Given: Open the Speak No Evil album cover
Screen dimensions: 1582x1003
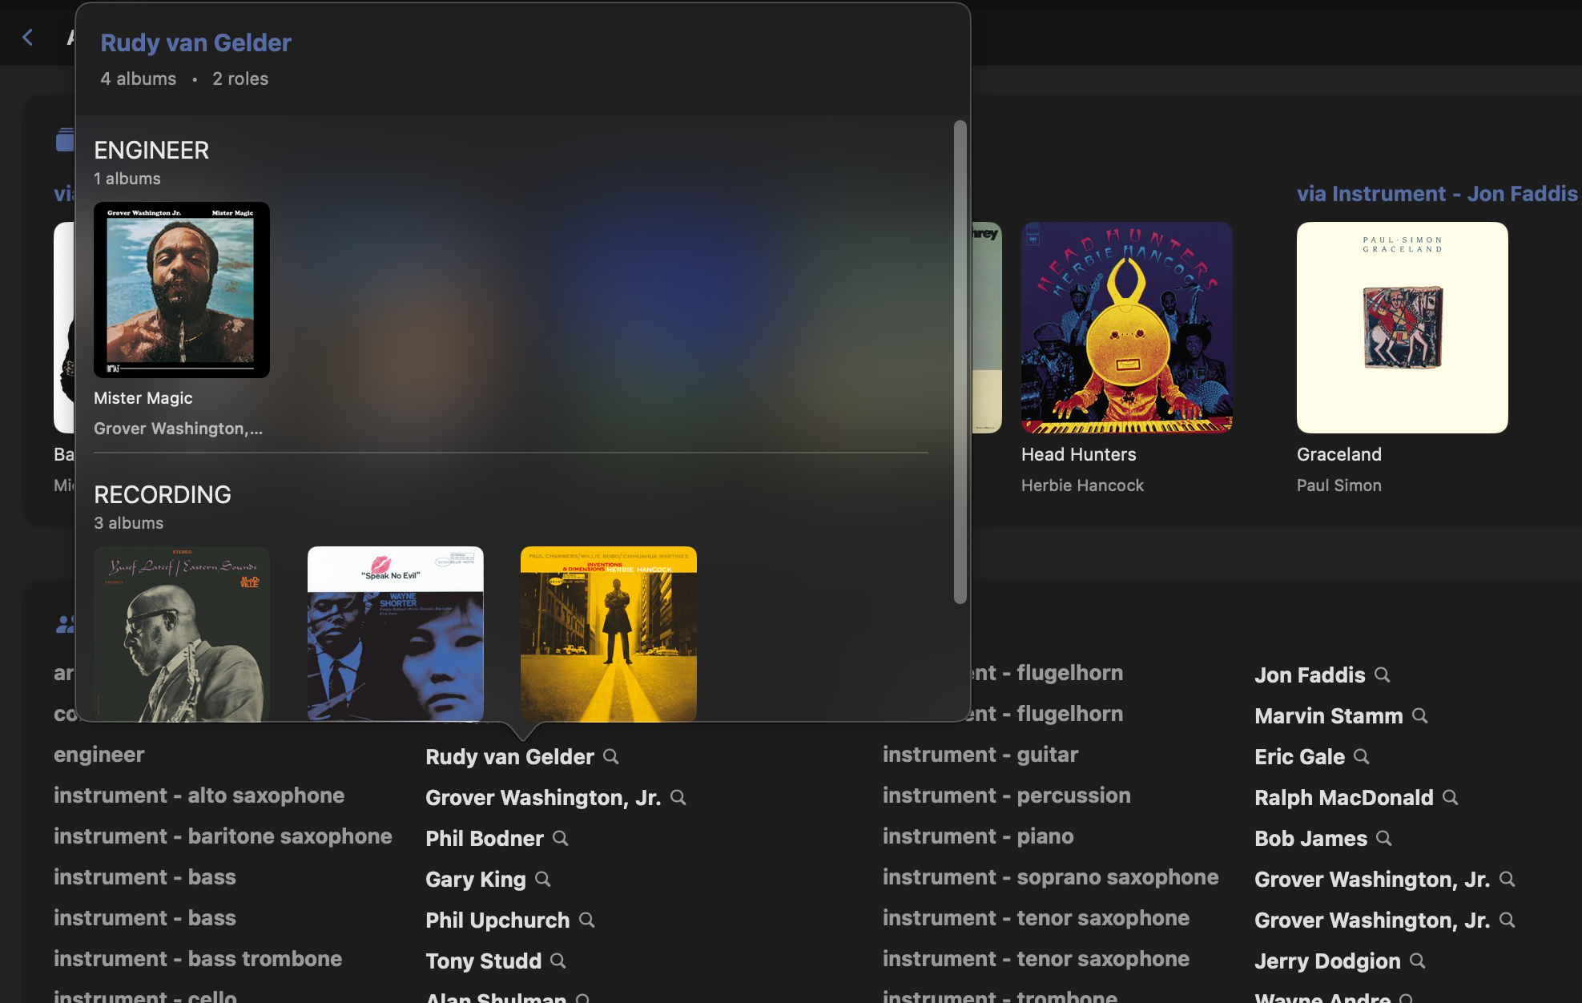Looking at the screenshot, I should 396,634.
